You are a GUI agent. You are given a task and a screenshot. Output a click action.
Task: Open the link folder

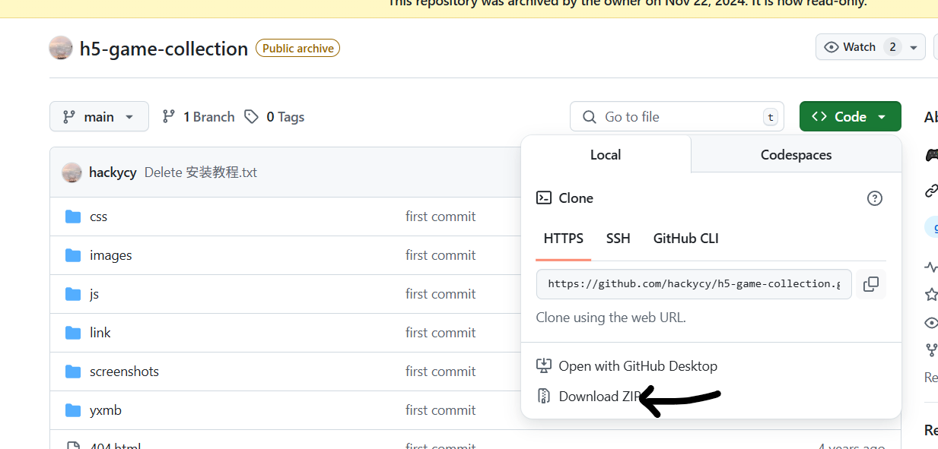[x=100, y=333]
